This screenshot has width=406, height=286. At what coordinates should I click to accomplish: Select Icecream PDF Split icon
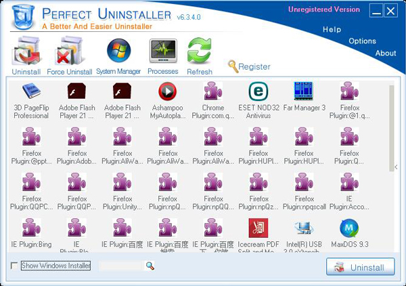pos(258,228)
